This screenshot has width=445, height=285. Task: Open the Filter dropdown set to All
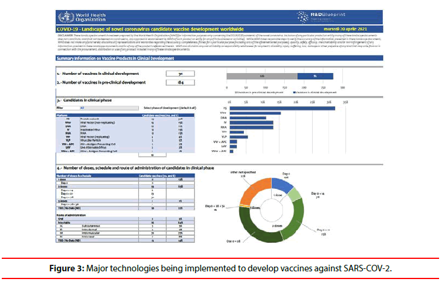tap(83, 109)
